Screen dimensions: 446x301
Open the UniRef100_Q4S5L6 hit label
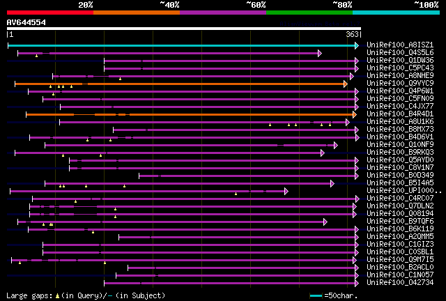pyautogui.click(x=400, y=53)
